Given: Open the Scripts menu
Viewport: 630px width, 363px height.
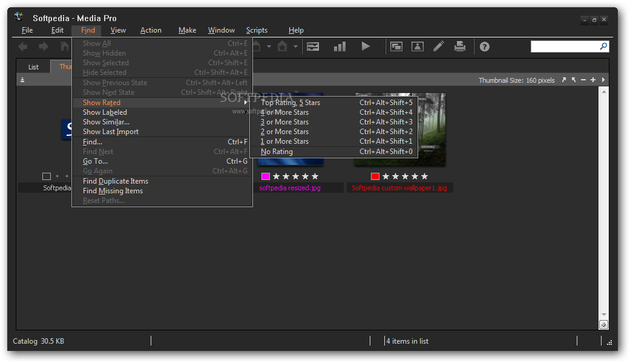Looking at the screenshot, I should tap(257, 30).
